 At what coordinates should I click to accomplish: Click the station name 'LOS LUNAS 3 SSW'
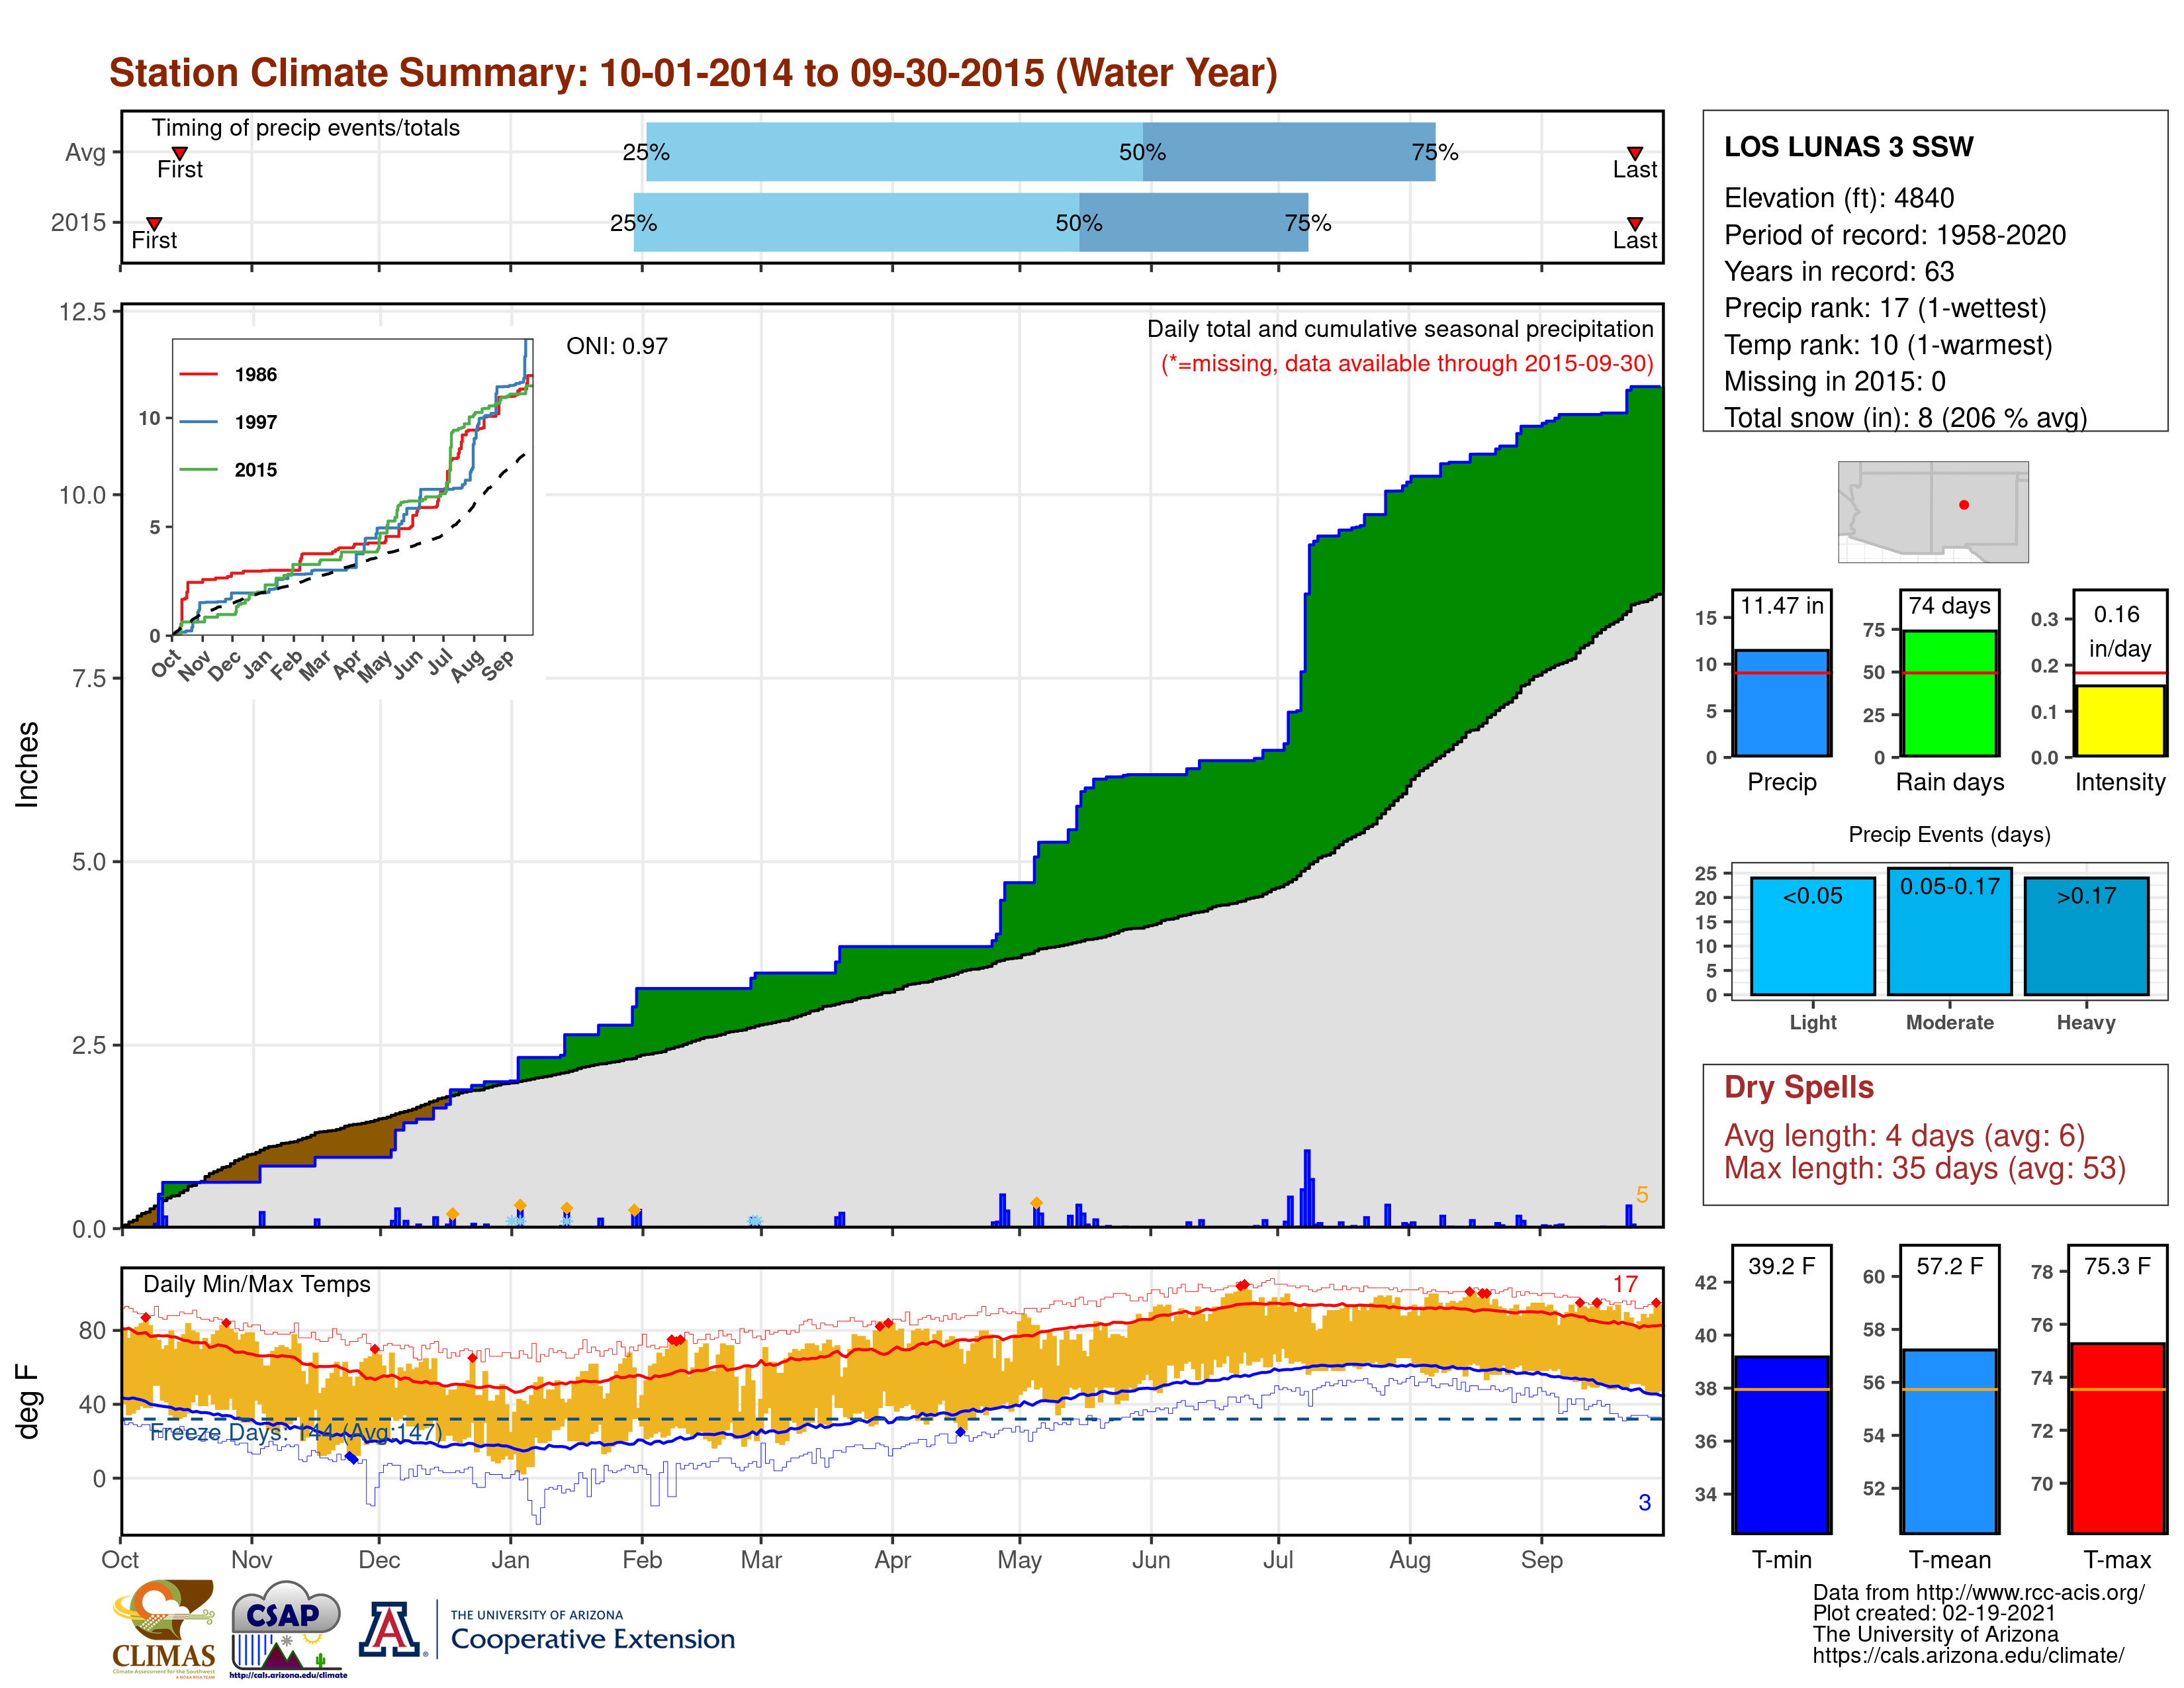coord(1849,147)
